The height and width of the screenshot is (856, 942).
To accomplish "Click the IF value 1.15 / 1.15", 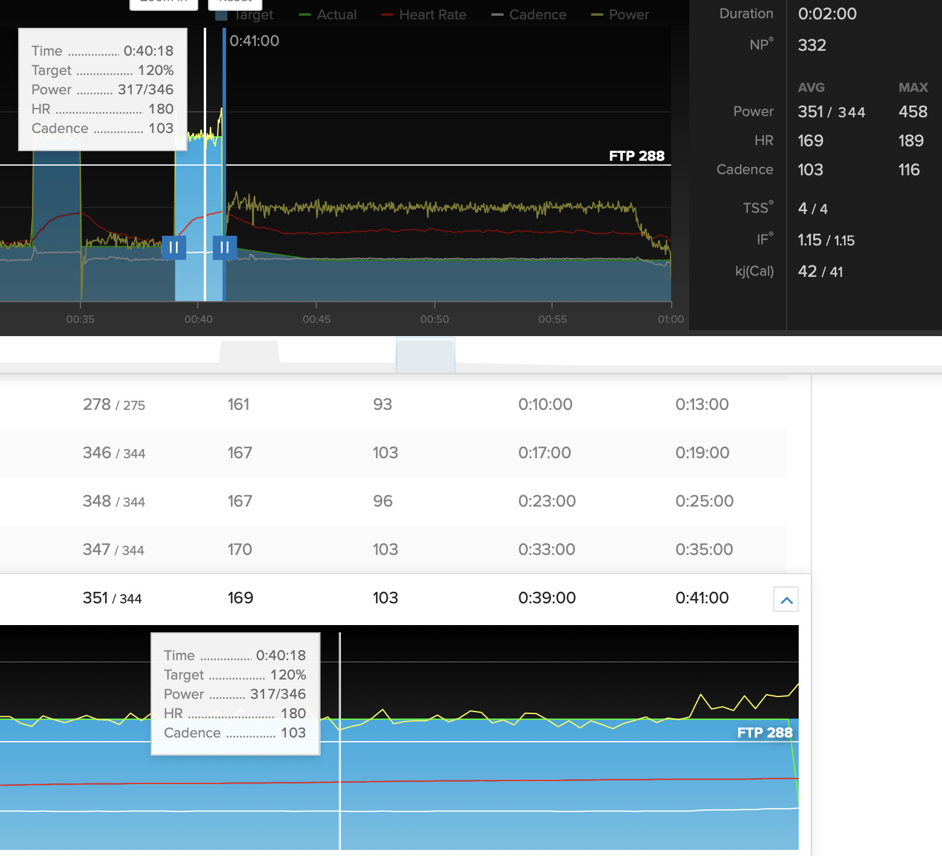I will pos(827,240).
